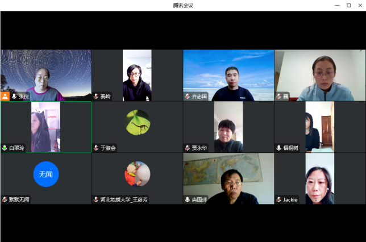
Task: Click the Jackie name label
Action: [x=290, y=199]
